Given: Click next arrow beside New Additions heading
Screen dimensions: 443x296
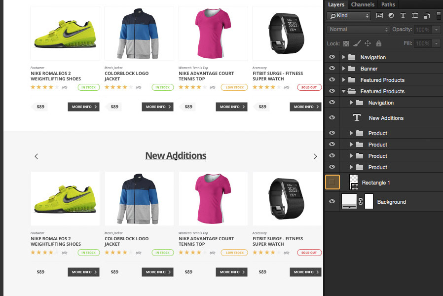Looking at the screenshot, I should tap(315, 156).
